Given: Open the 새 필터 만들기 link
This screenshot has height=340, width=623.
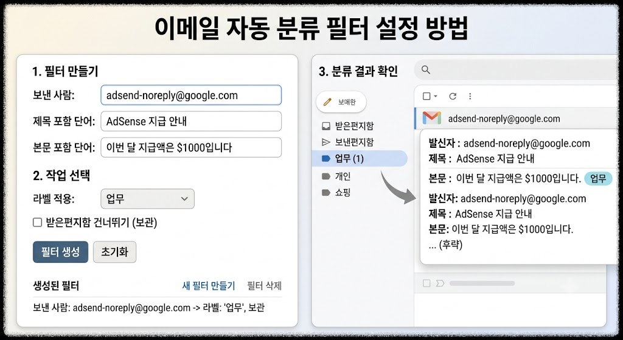Looking at the screenshot, I should tap(209, 286).
